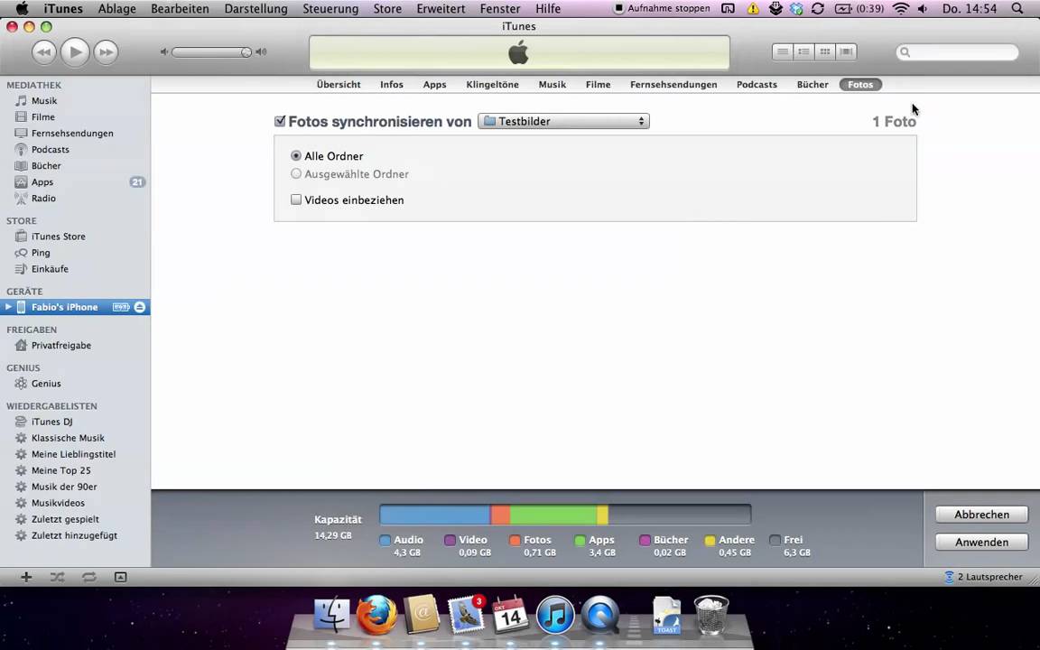The height and width of the screenshot is (650, 1040).
Task: Expand Fabio's iPhone disclosure triangle
Action: pos(8,307)
